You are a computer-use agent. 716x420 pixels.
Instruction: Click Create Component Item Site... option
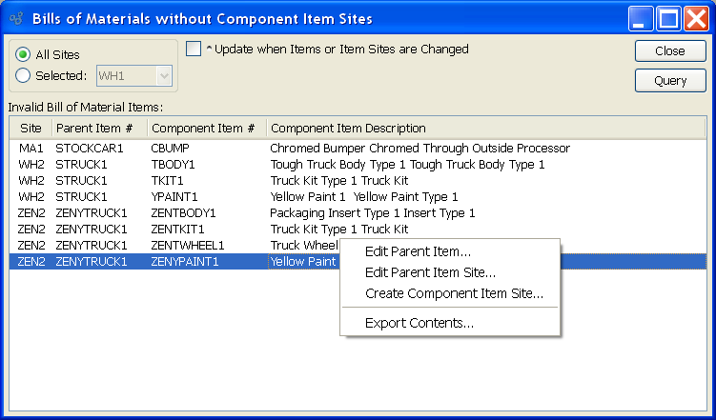[454, 293]
